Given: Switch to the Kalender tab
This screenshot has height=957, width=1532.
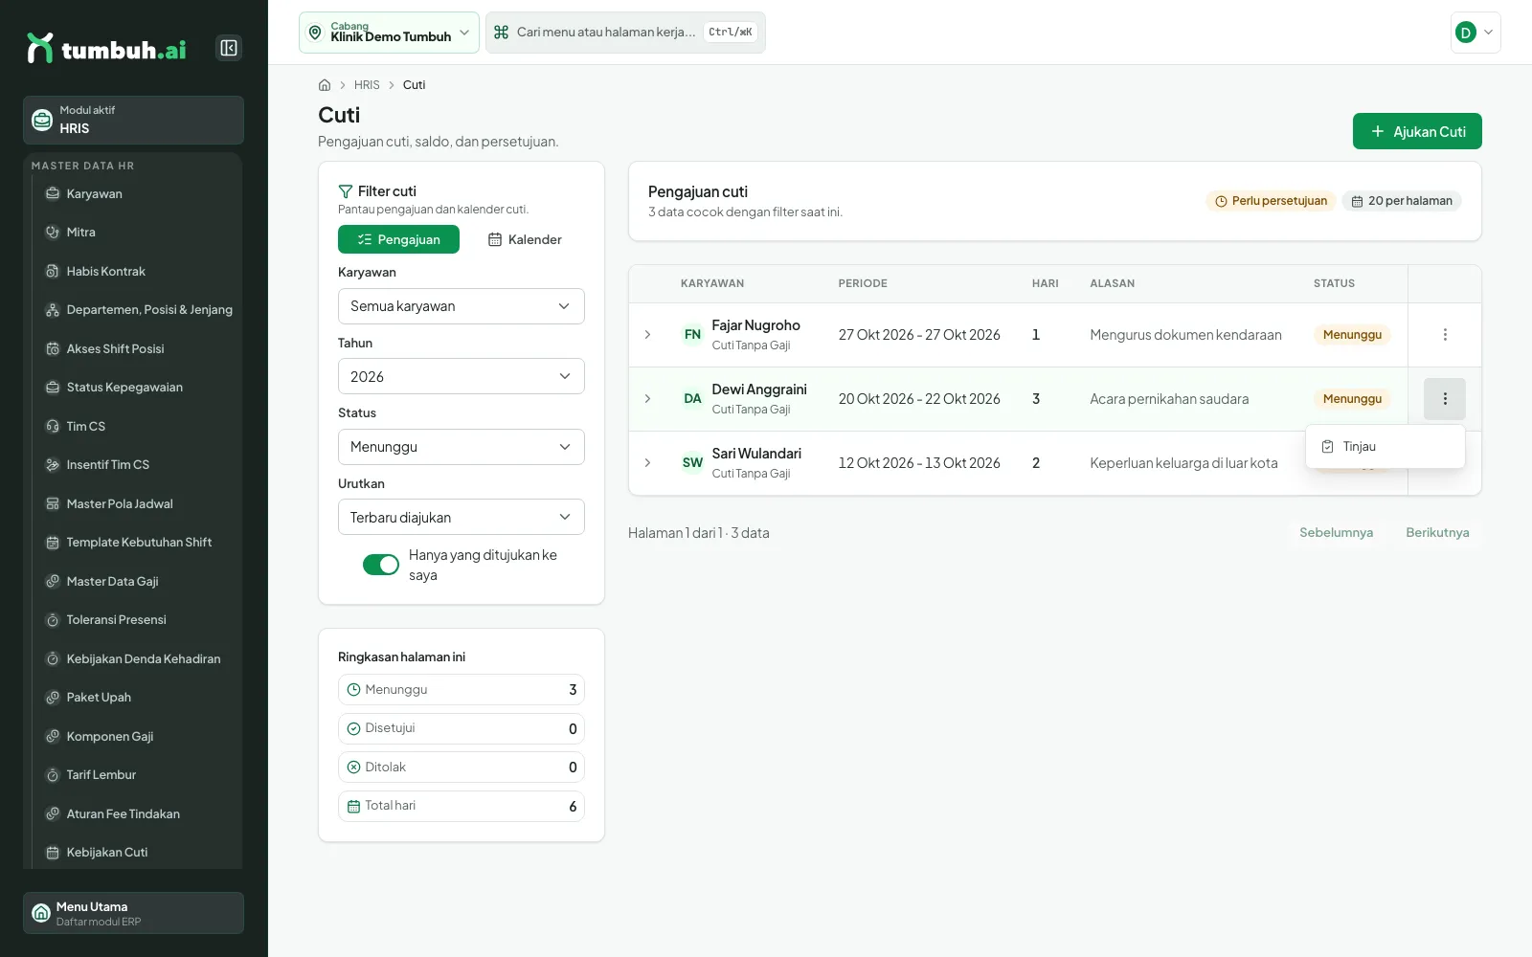Looking at the screenshot, I should (x=525, y=239).
